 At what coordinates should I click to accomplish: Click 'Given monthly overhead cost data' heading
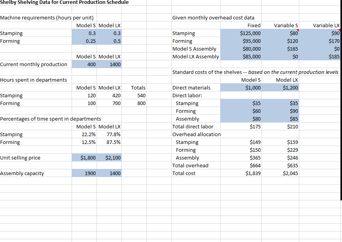point(213,18)
